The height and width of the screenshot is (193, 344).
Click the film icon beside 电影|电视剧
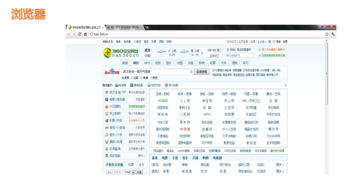pyautogui.click(x=107, y=99)
